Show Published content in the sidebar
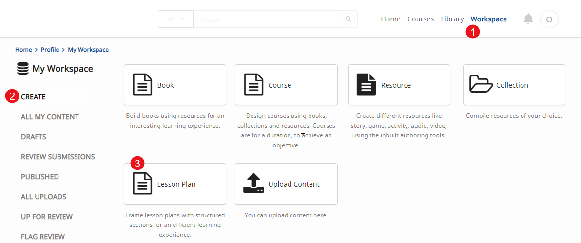 [x=39, y=177]
